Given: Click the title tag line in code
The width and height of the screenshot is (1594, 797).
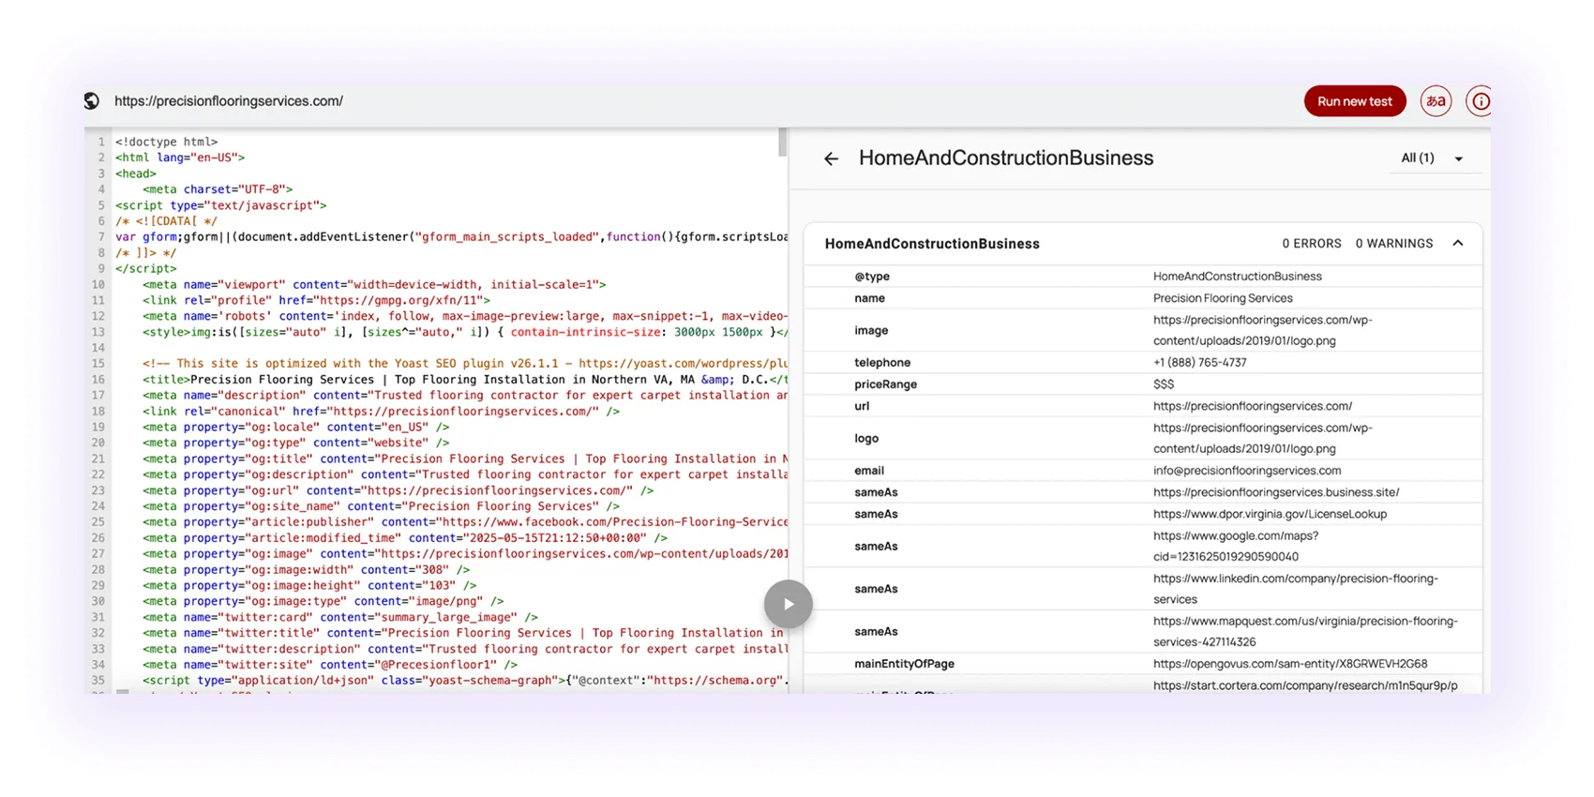Looking at the screenshot, I should click(465, 380).
